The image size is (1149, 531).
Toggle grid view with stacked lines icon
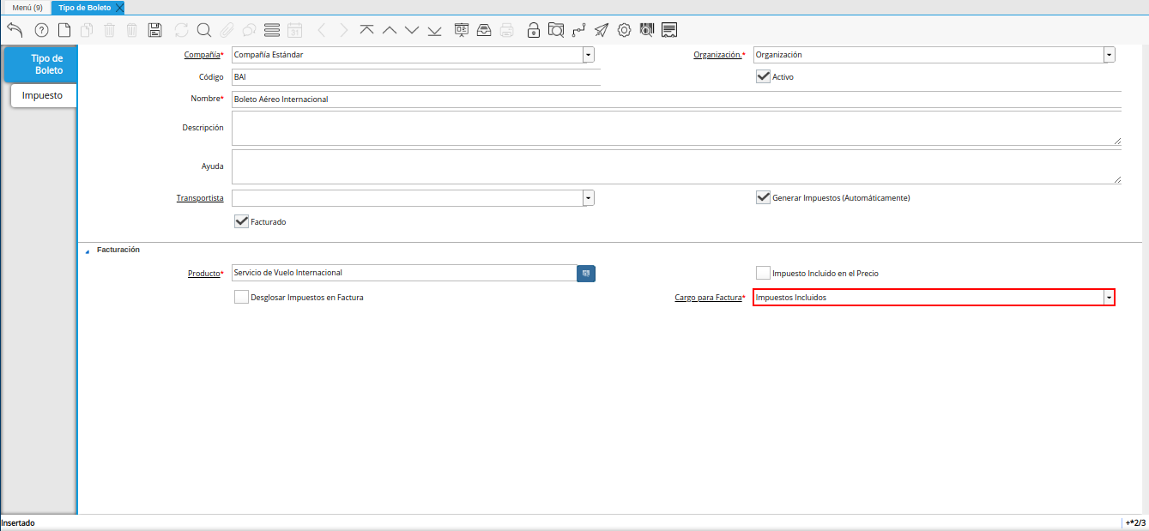(x=272, y=30)
